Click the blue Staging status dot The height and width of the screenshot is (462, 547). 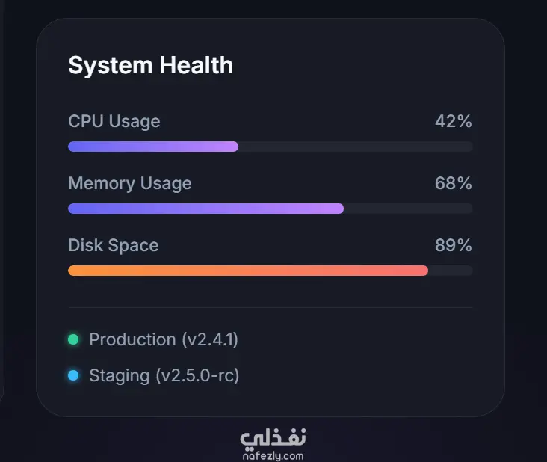tap(73, 375)
